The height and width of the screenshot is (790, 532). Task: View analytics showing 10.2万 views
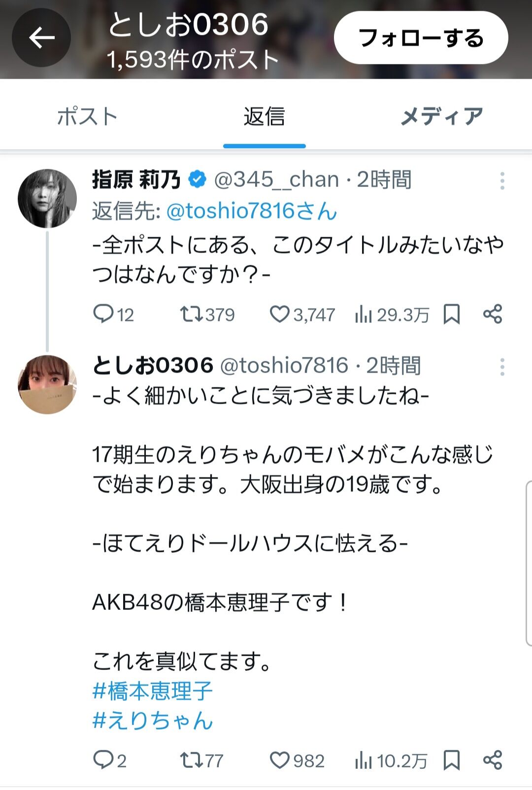click(391, 761)
